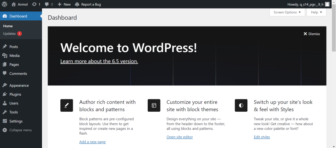Image resolution: width=336 pixels, height=148 pixels.
Task: Click the bug icon for Report a Bug
Action: (x=77, y=4)
